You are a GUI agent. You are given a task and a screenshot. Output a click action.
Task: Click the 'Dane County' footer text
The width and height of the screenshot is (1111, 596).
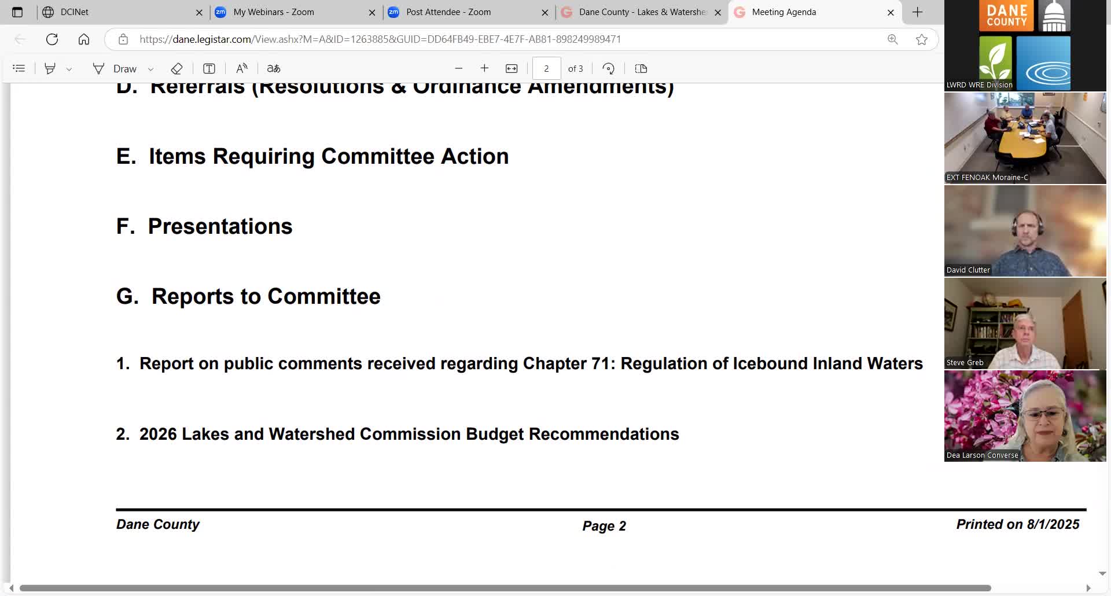(158, 524)
